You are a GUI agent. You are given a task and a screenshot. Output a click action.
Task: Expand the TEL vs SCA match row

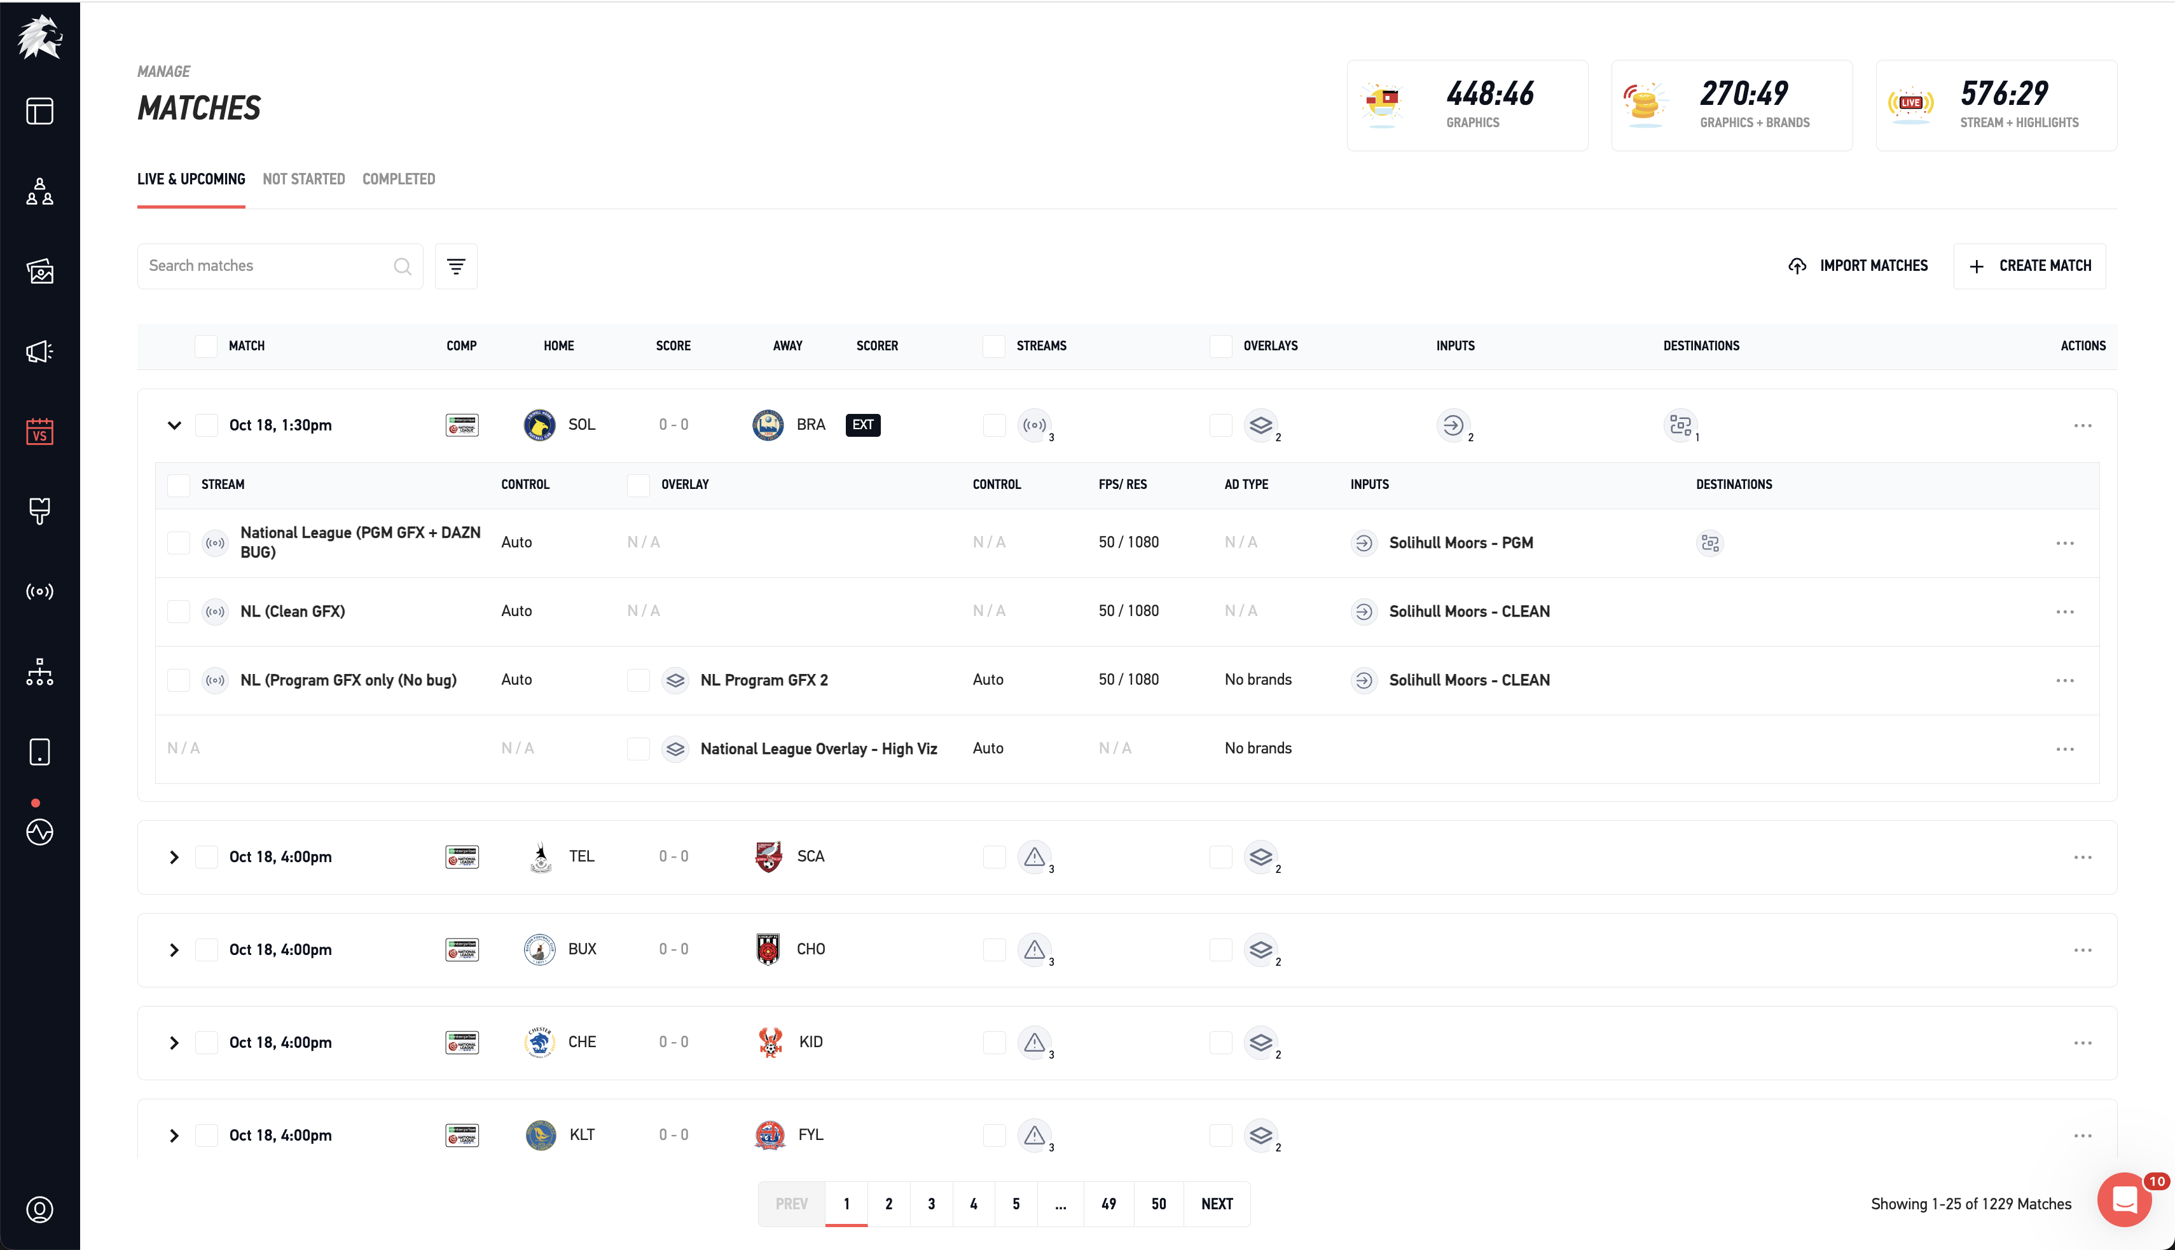point(174,858)
